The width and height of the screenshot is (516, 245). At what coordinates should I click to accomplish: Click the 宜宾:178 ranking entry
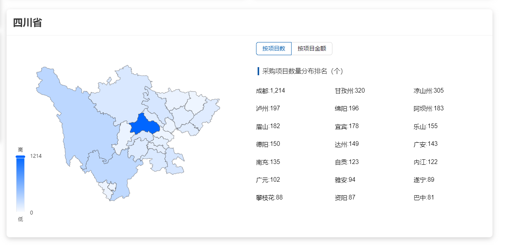click(347, 126)
